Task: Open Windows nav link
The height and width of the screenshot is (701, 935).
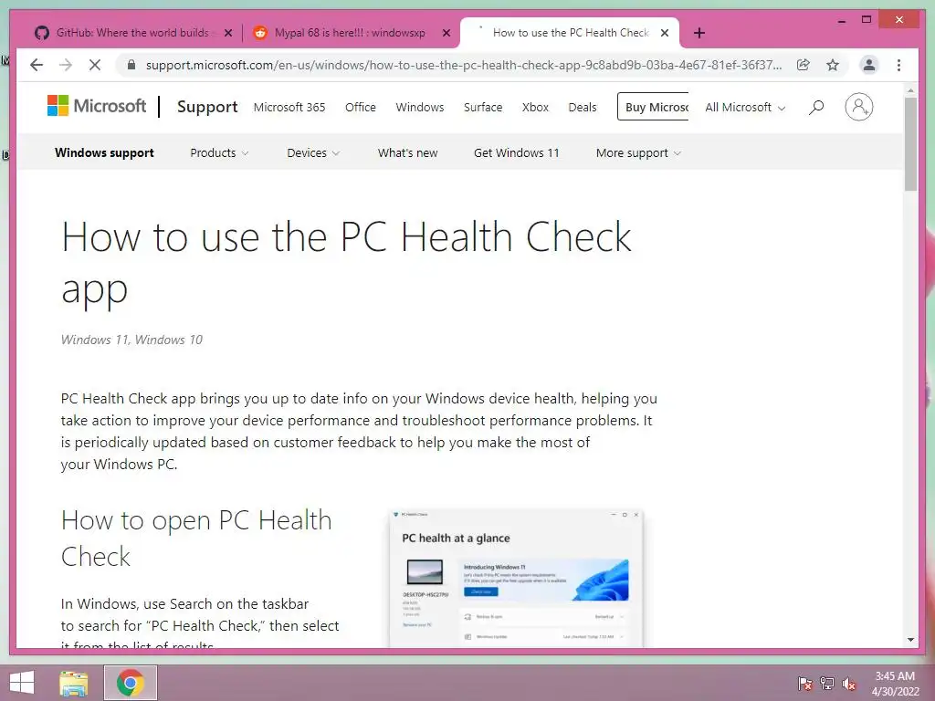Action: click(x=420, y=108)
